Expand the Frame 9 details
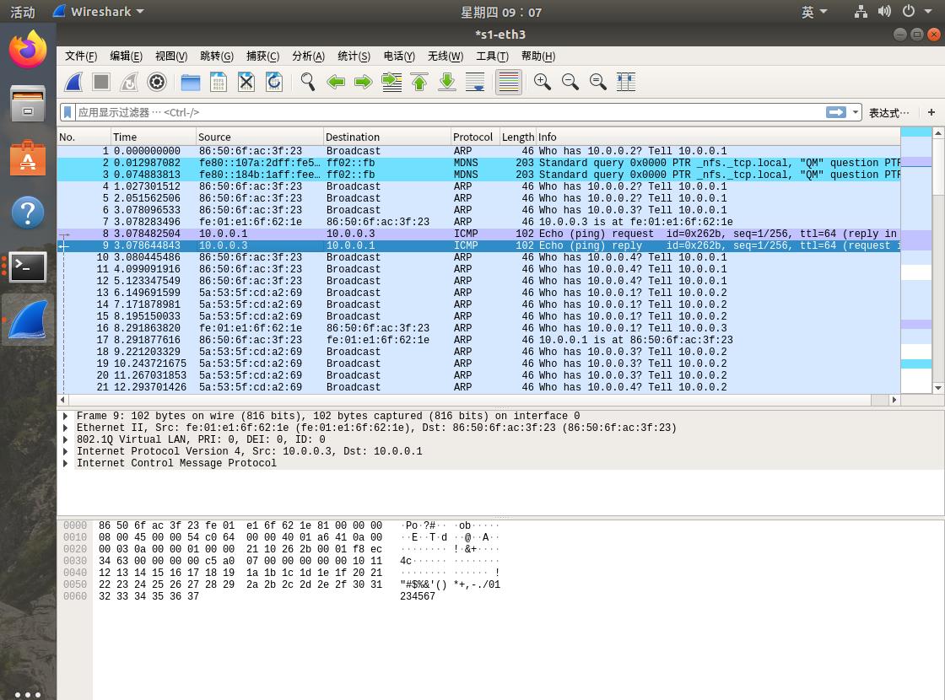Viewport: 945px width, 700px height. (65, 416)
